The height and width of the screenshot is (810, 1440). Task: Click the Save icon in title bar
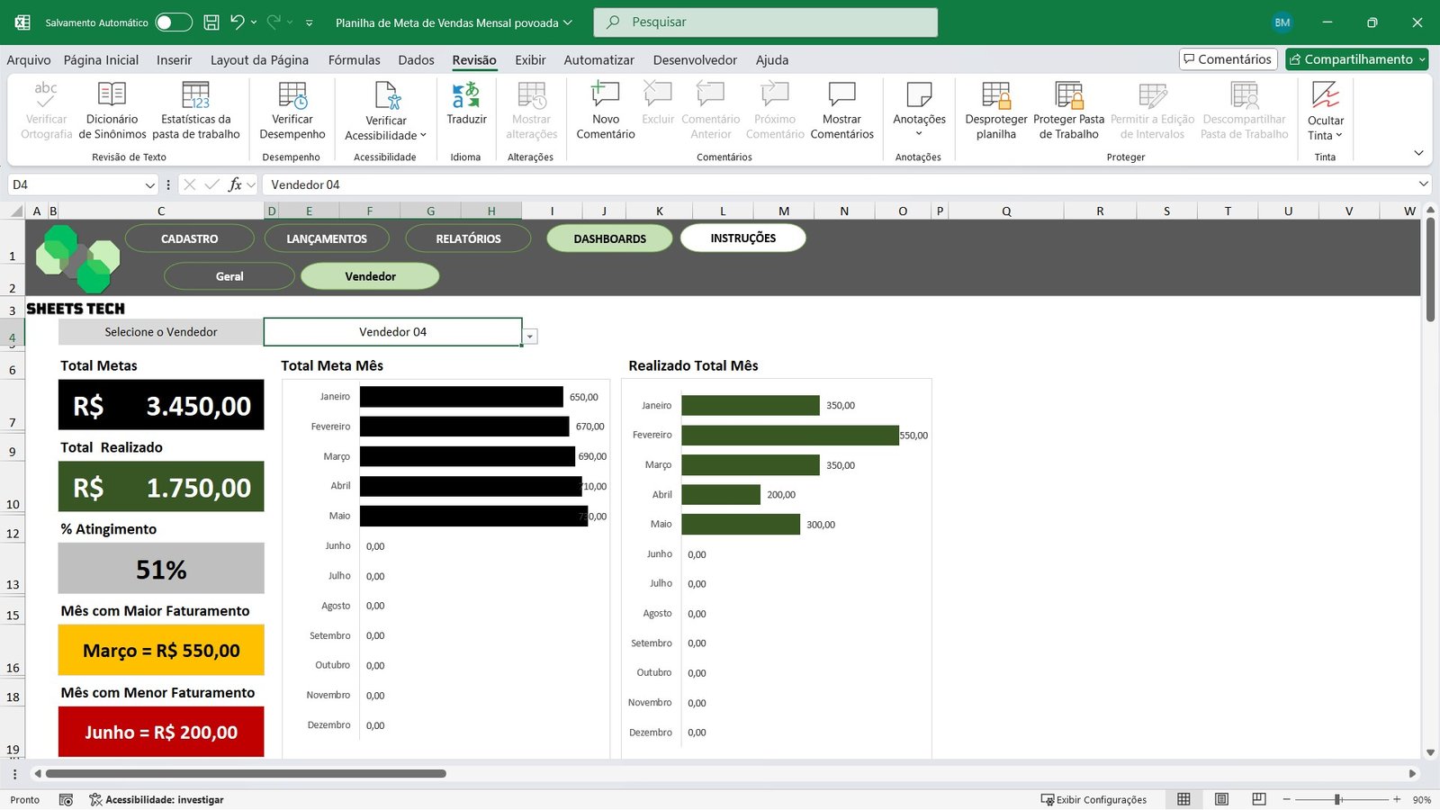(x=211, y=22)
